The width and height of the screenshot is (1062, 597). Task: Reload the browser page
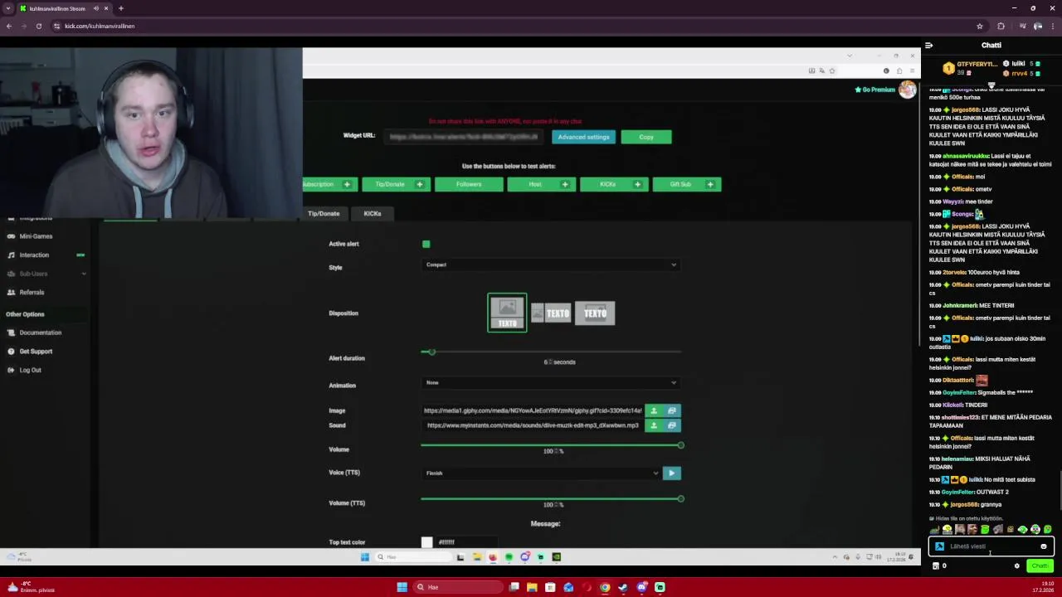point(38,26)
